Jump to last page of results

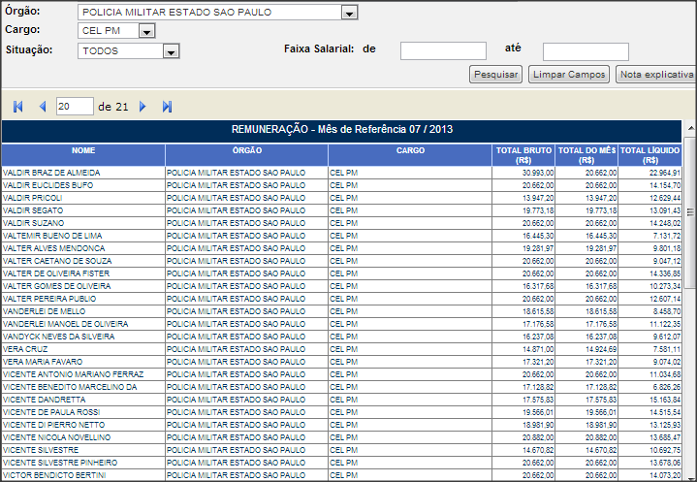tap(167, 107)
